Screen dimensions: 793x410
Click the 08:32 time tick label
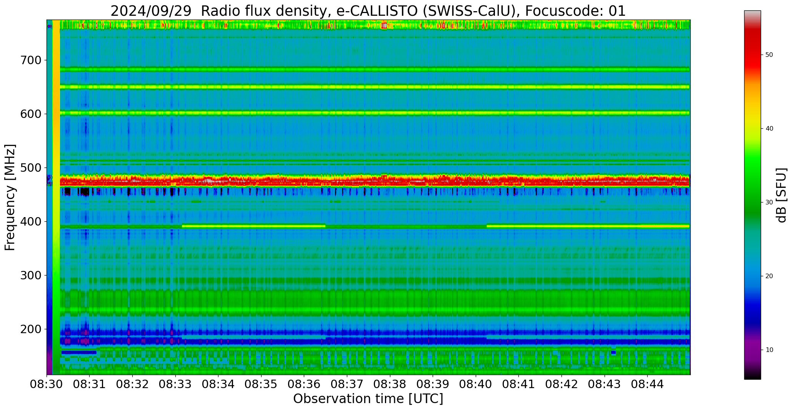(133, 384)
